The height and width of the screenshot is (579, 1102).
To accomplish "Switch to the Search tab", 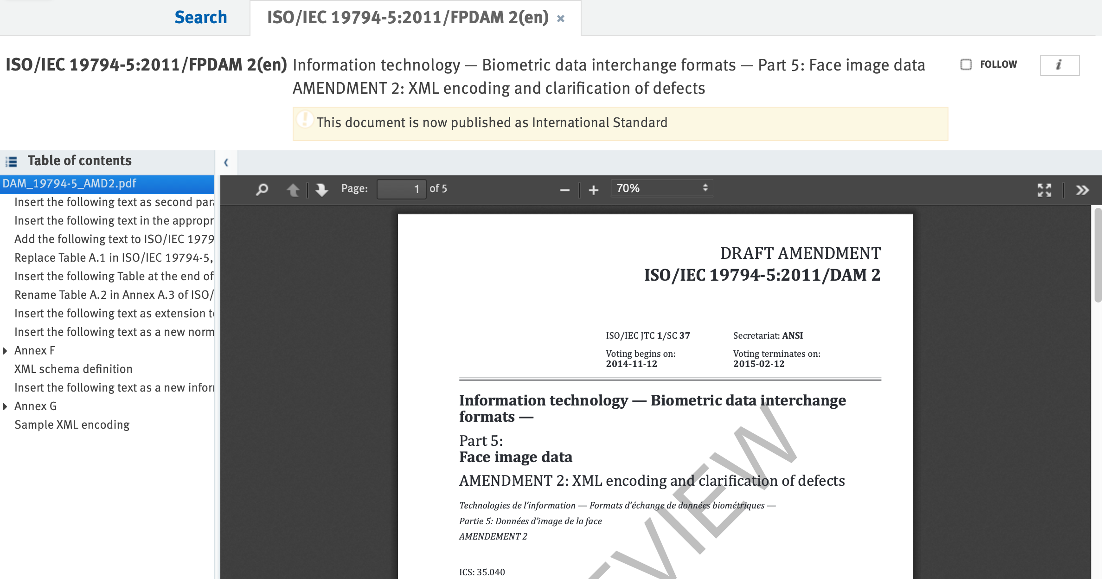I will pyautogui.click(x=200, y=17).
